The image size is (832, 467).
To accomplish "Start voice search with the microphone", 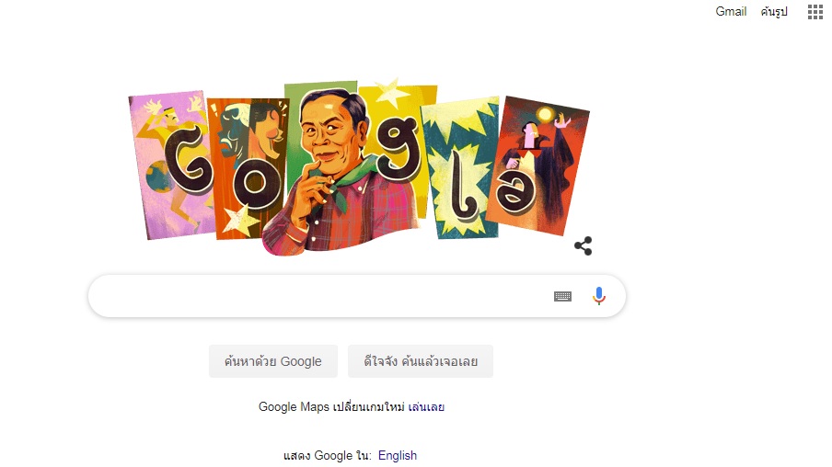I will click(x=598, y=296).
